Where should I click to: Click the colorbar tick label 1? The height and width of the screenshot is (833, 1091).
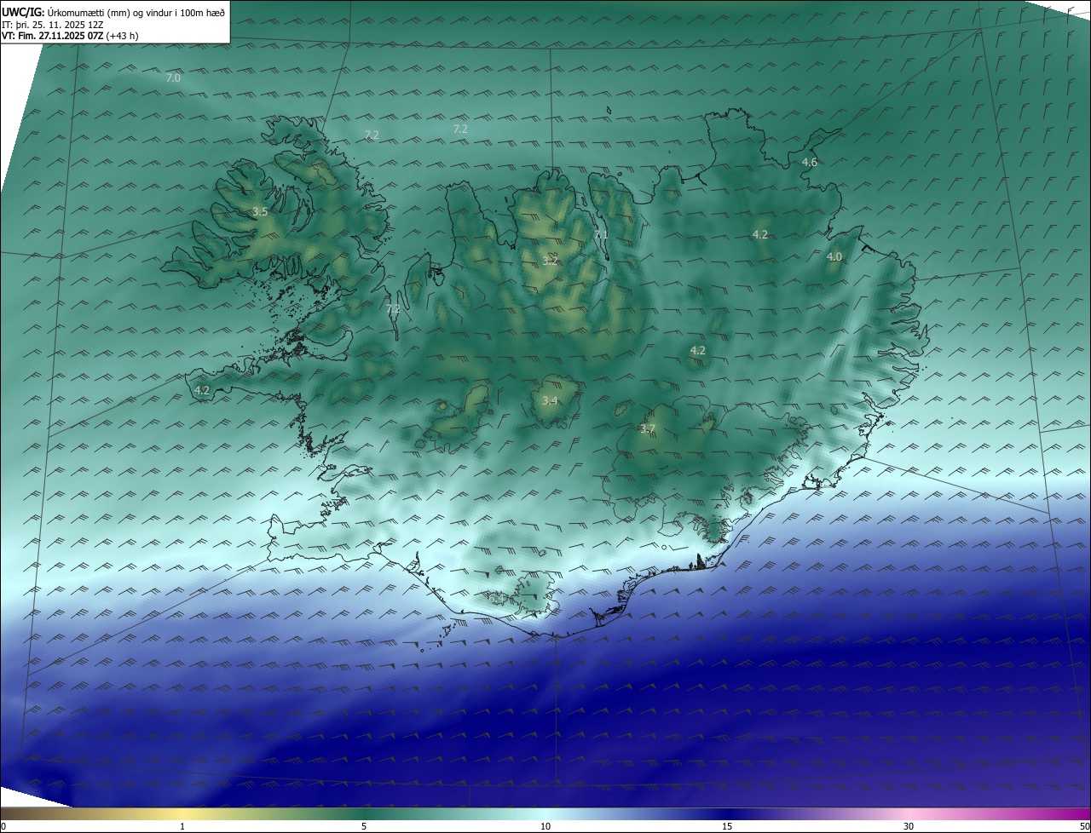coord(182,826)
